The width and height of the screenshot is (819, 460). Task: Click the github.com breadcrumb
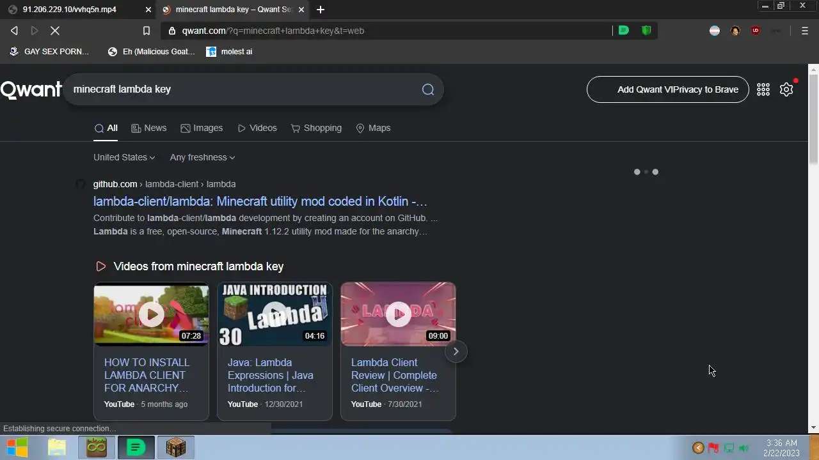(x=115, y=184)
